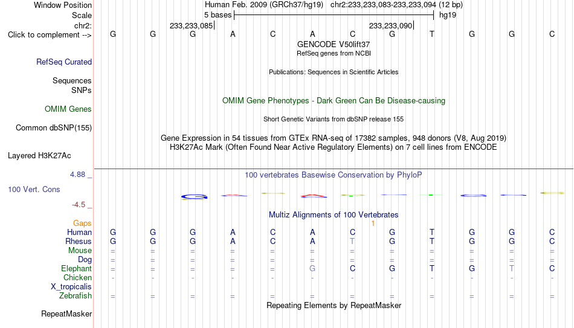Click the hg19 label beside scale bar
Screen dimensions: 574x328
click(448, 15)
